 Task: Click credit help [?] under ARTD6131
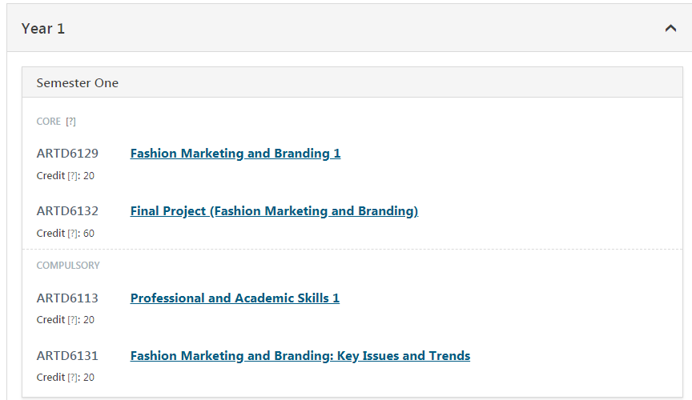point(73,378)
